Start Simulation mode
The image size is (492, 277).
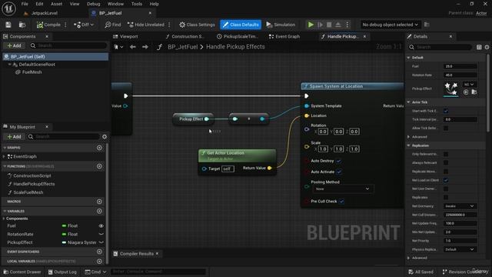pos(281,25)
